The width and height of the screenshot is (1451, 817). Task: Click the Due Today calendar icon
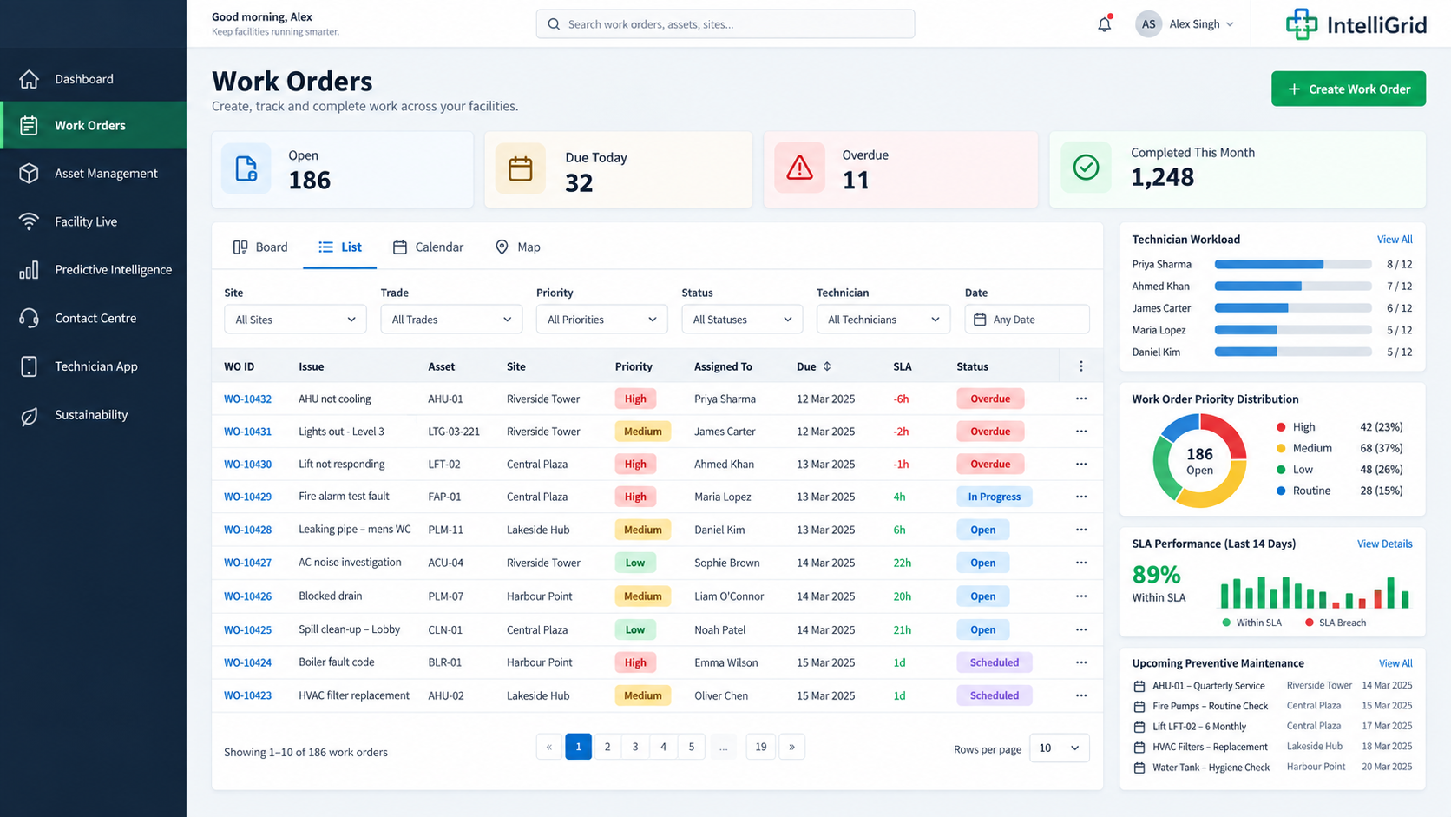521,168
